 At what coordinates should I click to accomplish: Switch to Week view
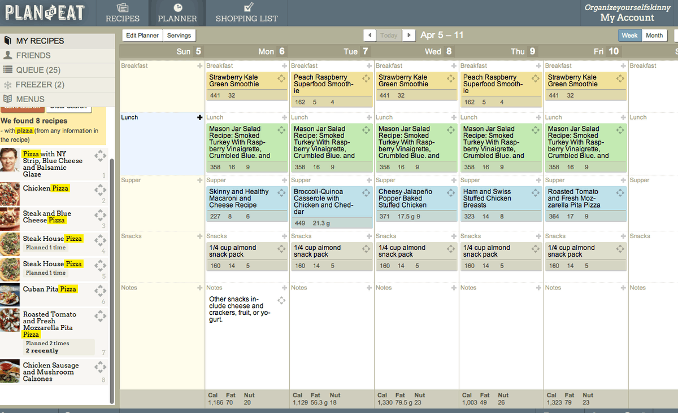pos(629,35)
